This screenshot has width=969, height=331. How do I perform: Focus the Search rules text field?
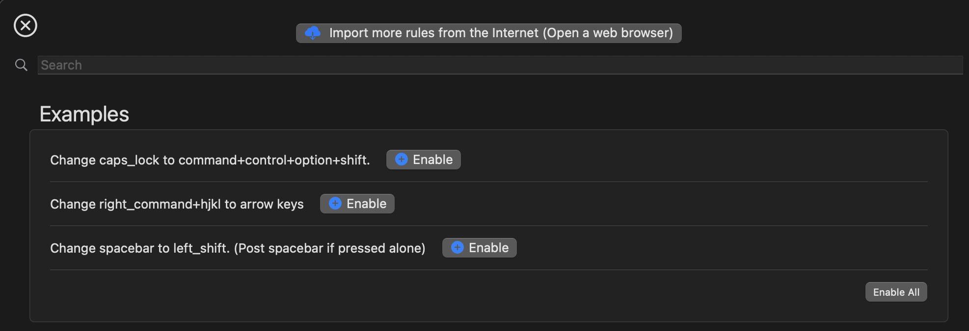click(500, 65)
